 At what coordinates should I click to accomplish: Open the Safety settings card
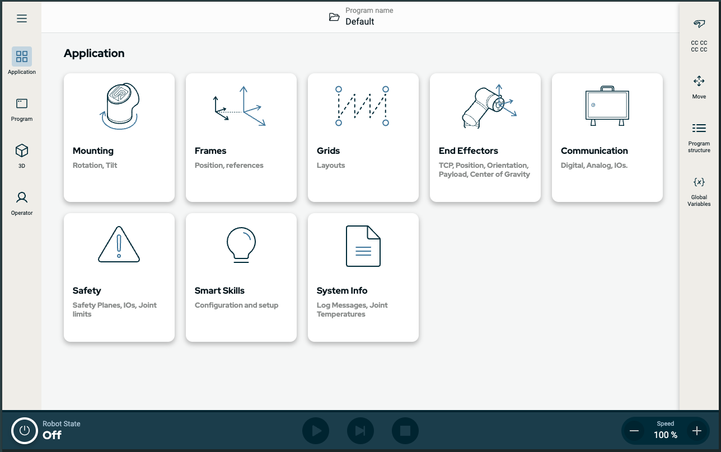pyautogui.click(x=119, y=277)
